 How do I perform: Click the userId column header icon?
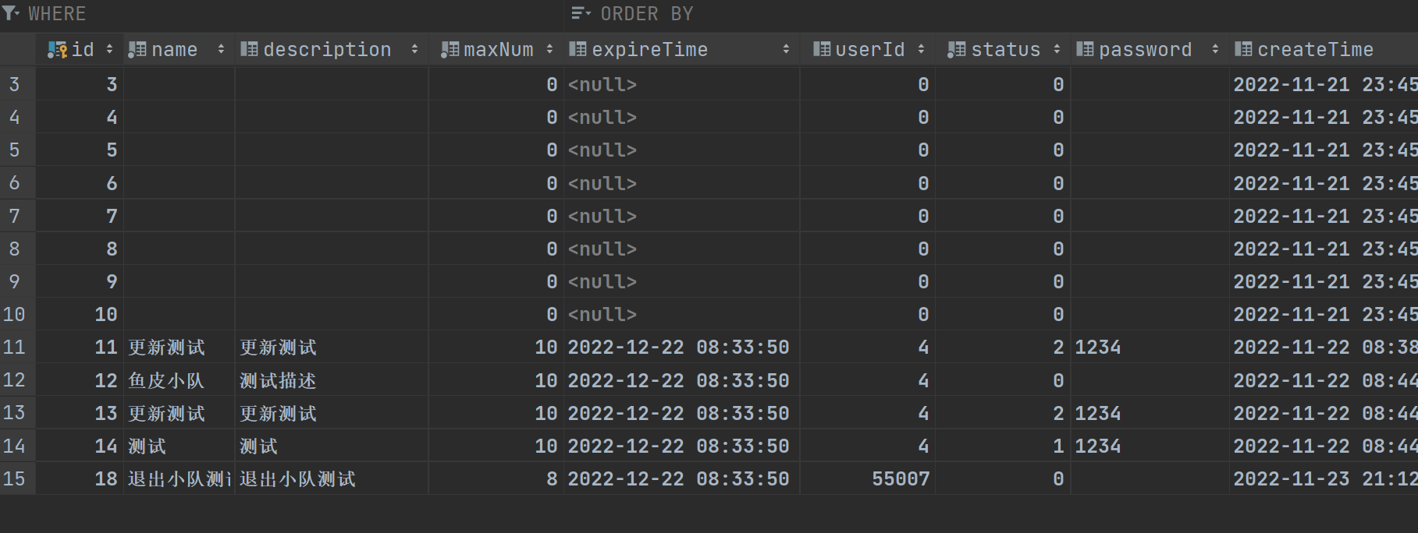(x=821, y=50)
